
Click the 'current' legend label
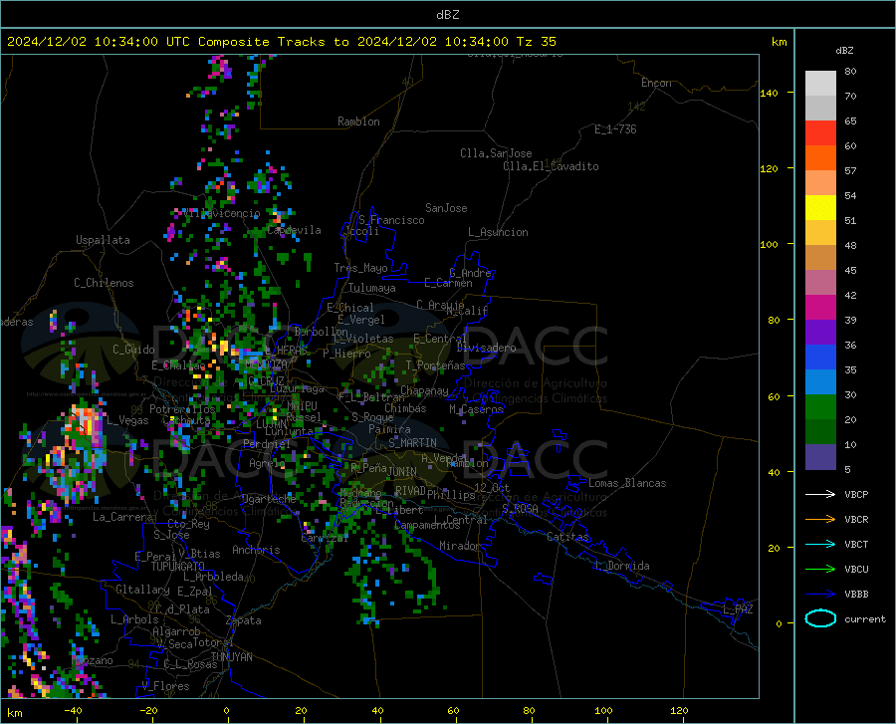(865, 618)
